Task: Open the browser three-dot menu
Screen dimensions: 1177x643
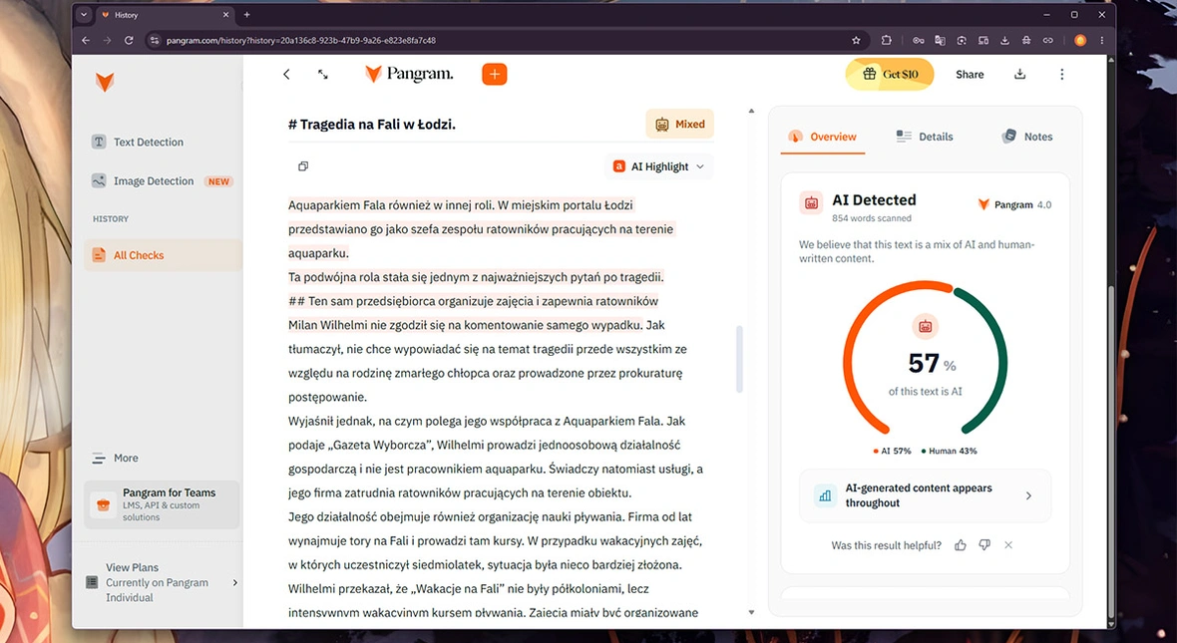Action: 1101,41
